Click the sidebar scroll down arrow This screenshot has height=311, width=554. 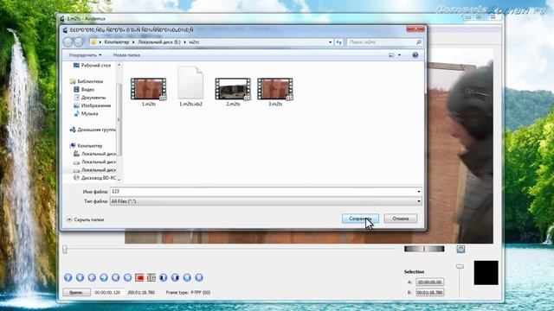pyautogui.click(x=119, y=180)
